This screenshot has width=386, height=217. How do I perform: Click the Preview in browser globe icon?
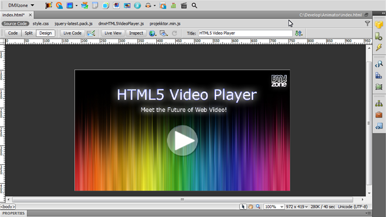point(153,33)
